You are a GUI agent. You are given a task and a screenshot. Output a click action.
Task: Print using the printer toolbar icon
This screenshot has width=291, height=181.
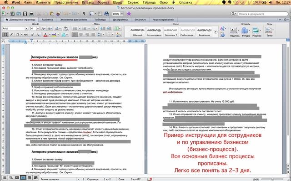pos(31,14)
